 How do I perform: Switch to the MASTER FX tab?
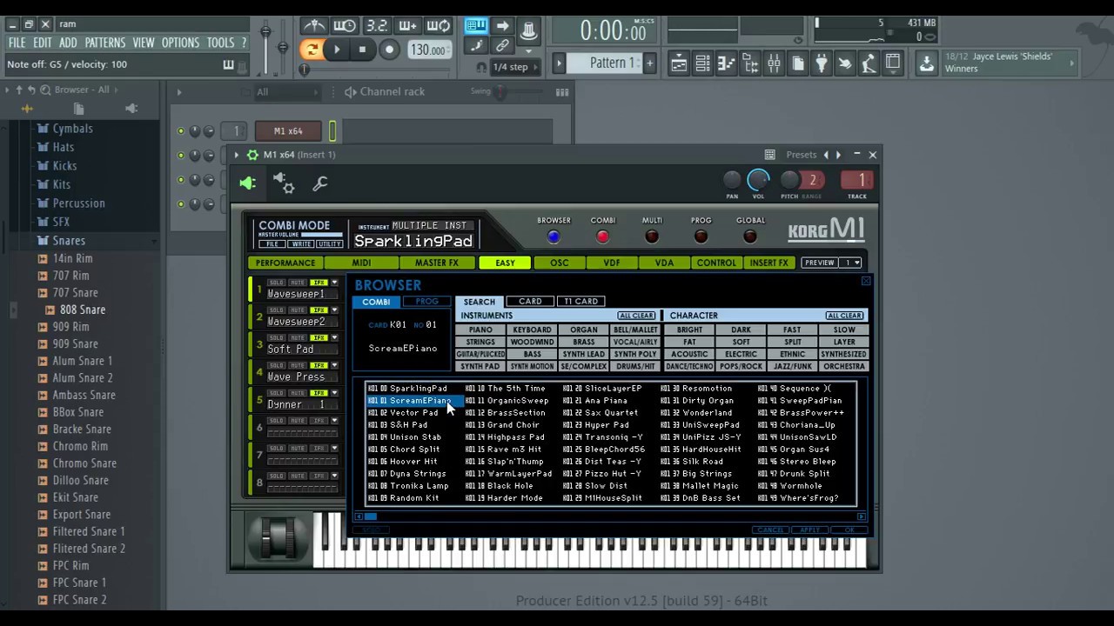coord(437,263)
